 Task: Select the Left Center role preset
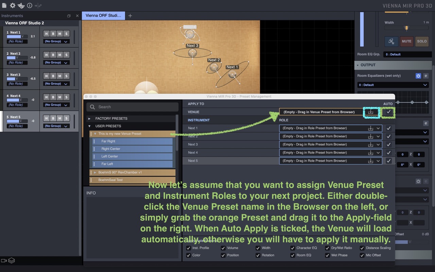133,156
